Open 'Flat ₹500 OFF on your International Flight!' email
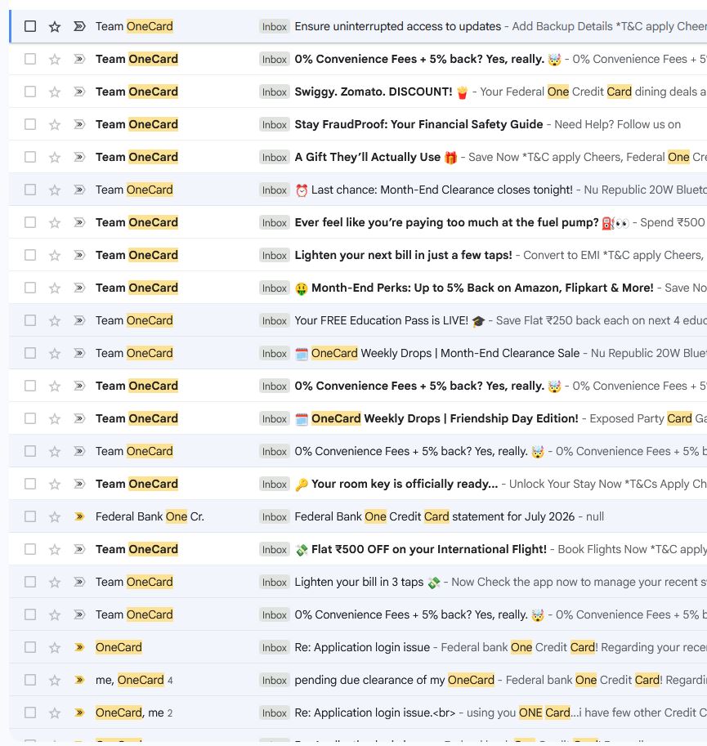The height and width of the screenshot is (746, 707). click(428, 549)
